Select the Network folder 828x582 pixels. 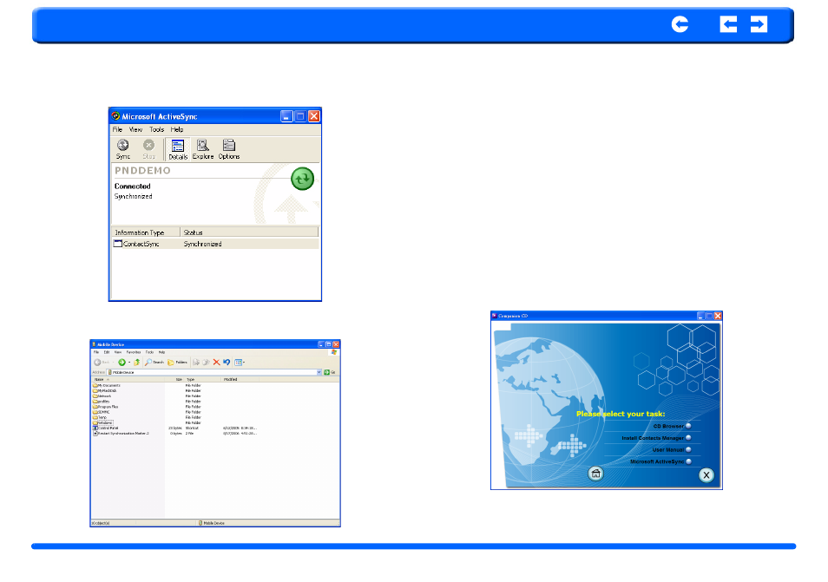102,396
